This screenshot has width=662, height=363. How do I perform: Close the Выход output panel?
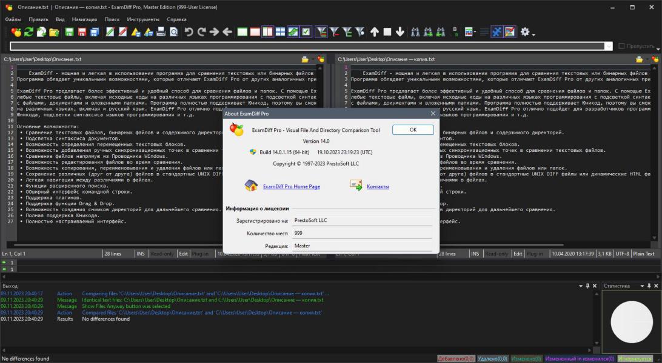tap(595, 286)
